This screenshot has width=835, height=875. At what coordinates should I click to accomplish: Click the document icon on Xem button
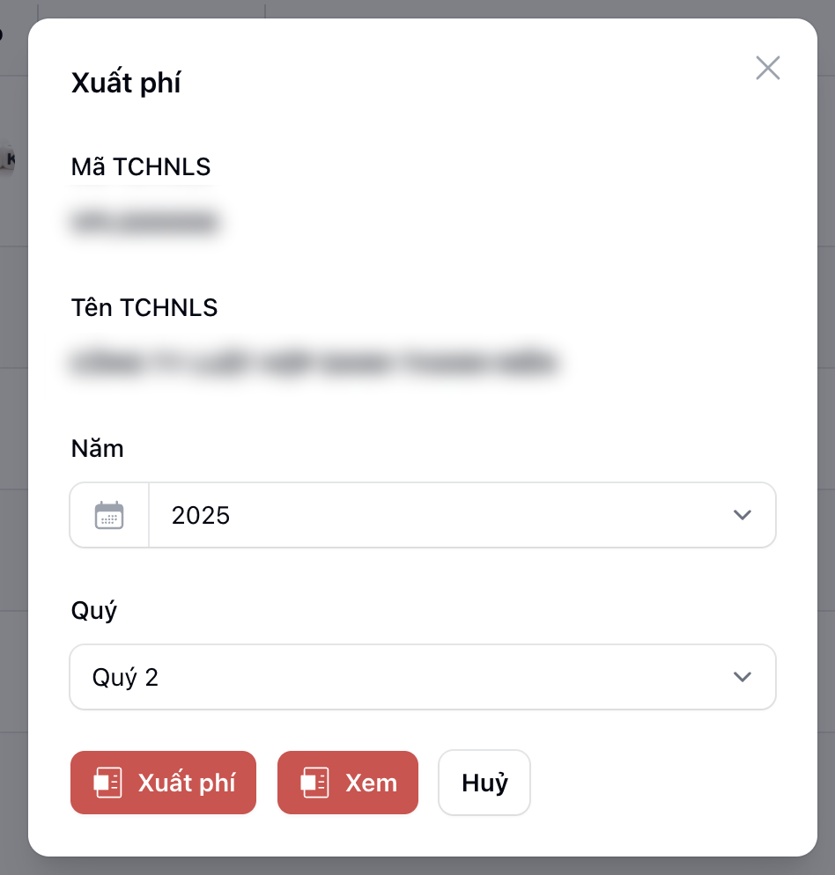pyautogui.click(x=314, y=783)
